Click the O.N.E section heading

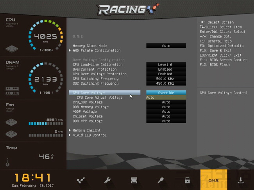tap(78, 36)
